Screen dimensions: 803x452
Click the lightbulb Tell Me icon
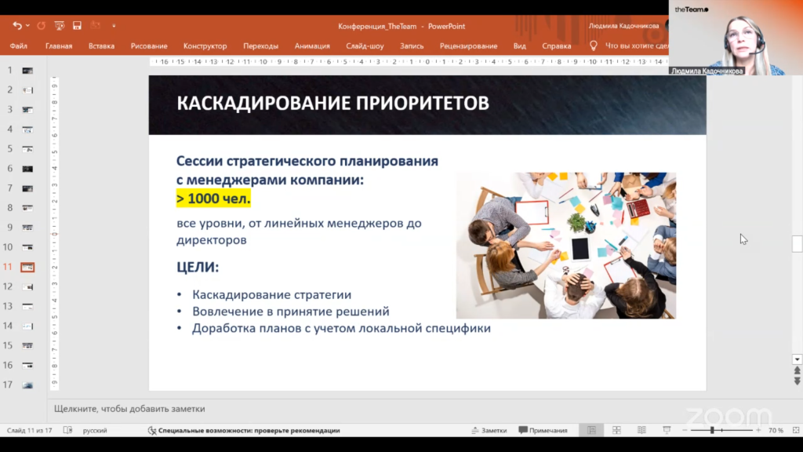tap(593, 46)
